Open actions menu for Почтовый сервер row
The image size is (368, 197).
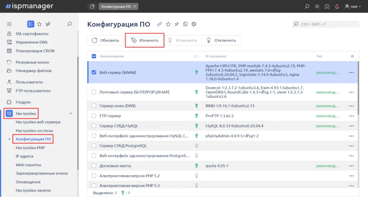pyautogui.click(x=351, y=92)
